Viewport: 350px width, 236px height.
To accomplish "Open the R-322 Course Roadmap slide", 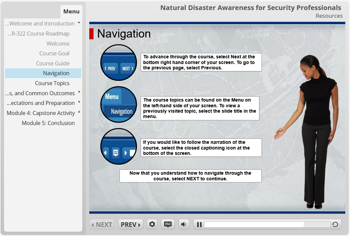I will [x=38, y=34].
